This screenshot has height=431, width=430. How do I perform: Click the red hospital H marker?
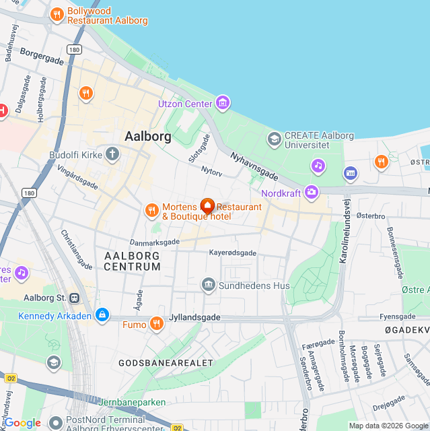click(2, 110)
